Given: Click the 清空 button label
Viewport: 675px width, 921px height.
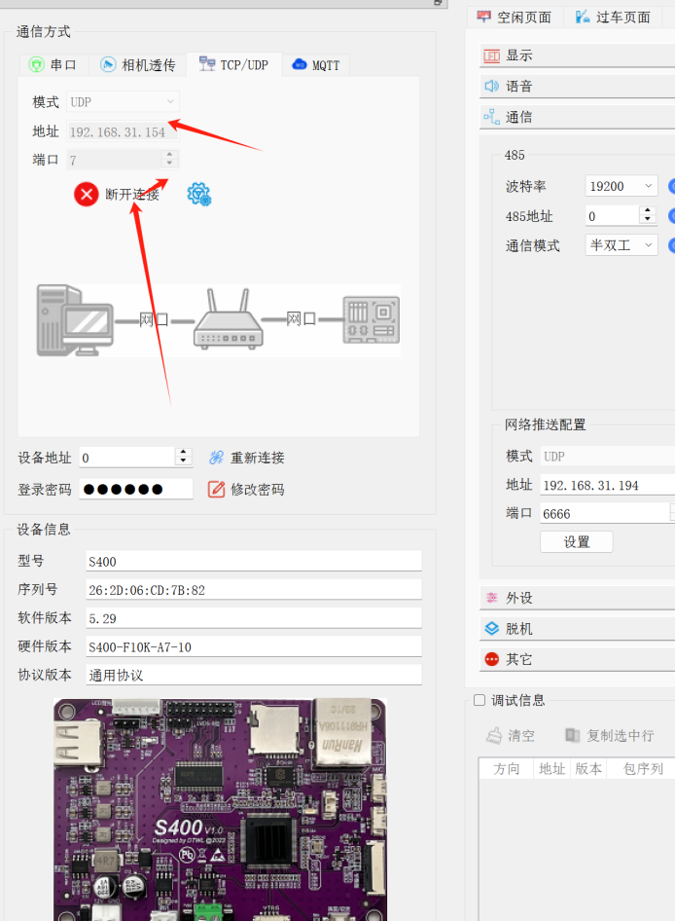Looking at the screenshot, I should click(x=521, y=735).
